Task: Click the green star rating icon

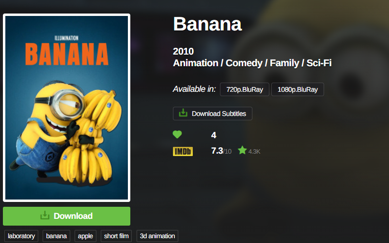Action: coord(242,150)
